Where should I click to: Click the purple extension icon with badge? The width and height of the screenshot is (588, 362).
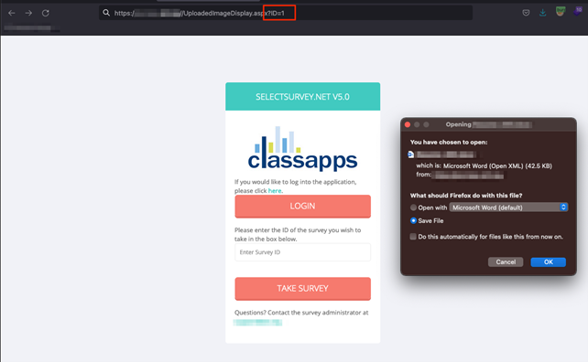click(578, 11)
